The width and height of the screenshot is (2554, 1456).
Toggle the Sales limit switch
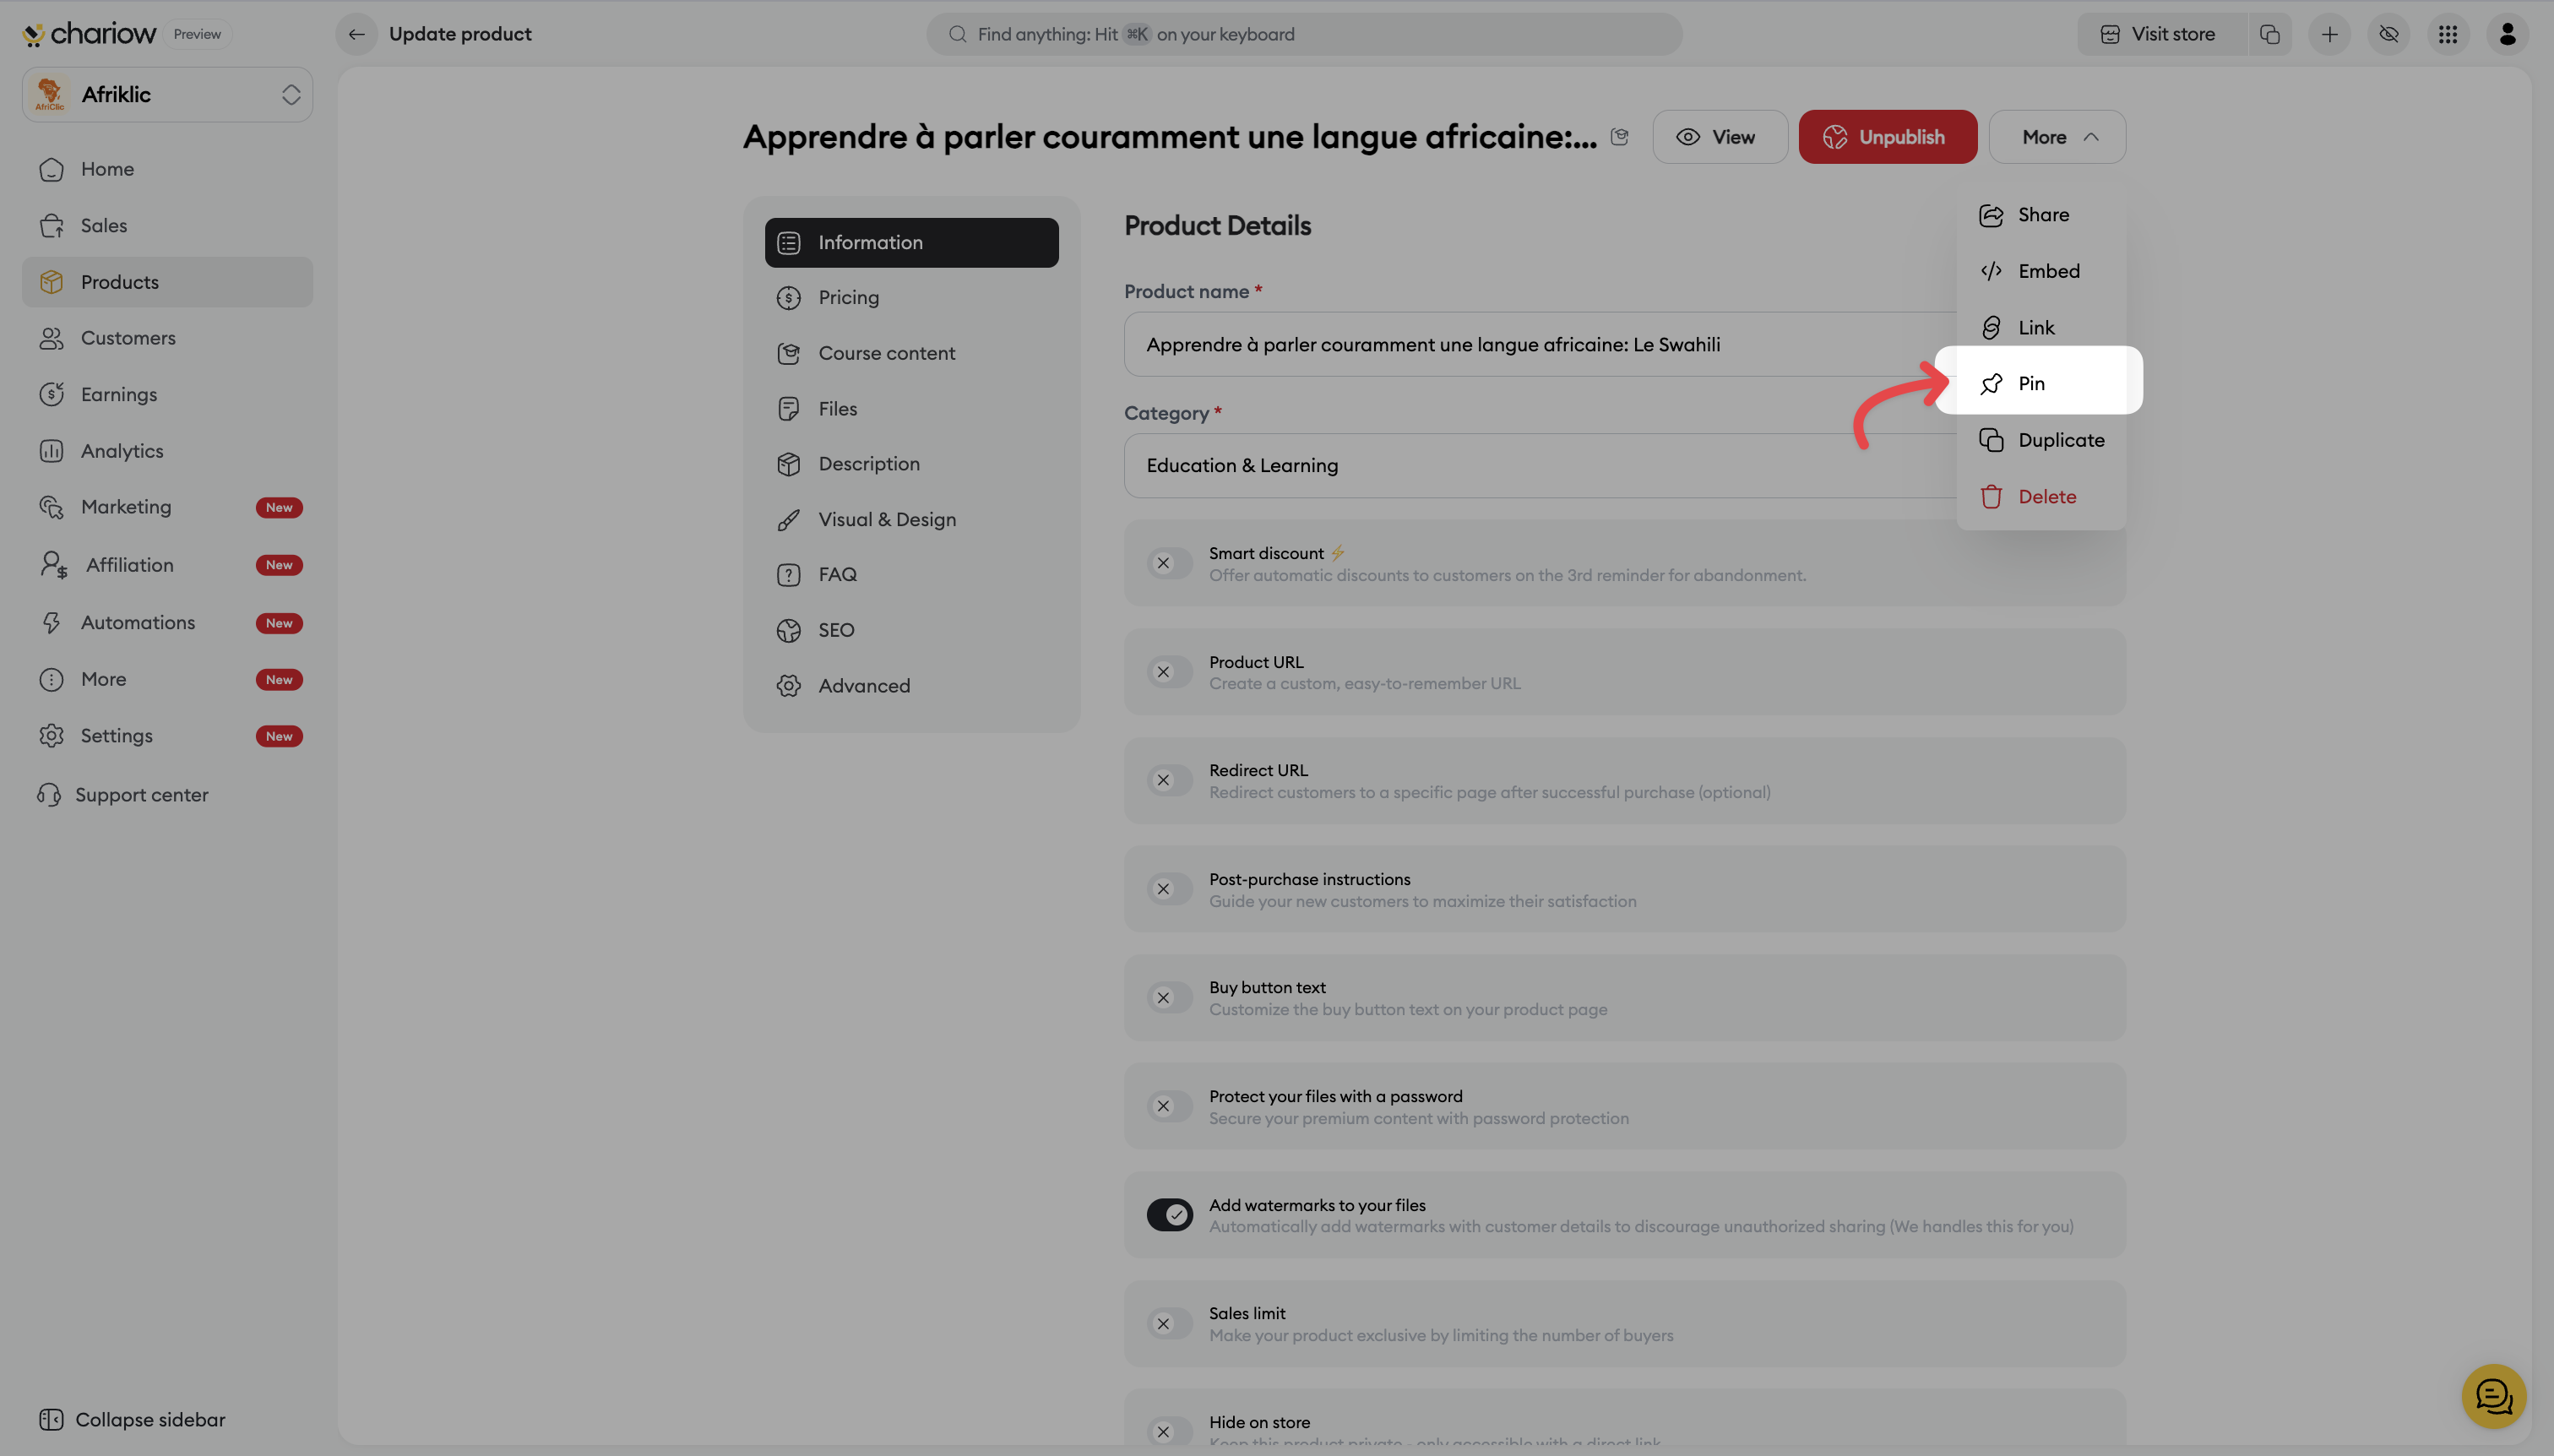1168,1324
